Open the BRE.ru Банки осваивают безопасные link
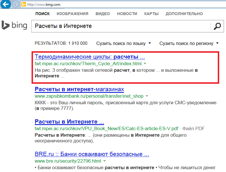Image resolution: width=226 pixels, height=172 pixels. click(92, 154)
